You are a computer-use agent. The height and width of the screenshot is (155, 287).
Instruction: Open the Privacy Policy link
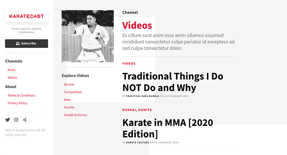[18, 103]
